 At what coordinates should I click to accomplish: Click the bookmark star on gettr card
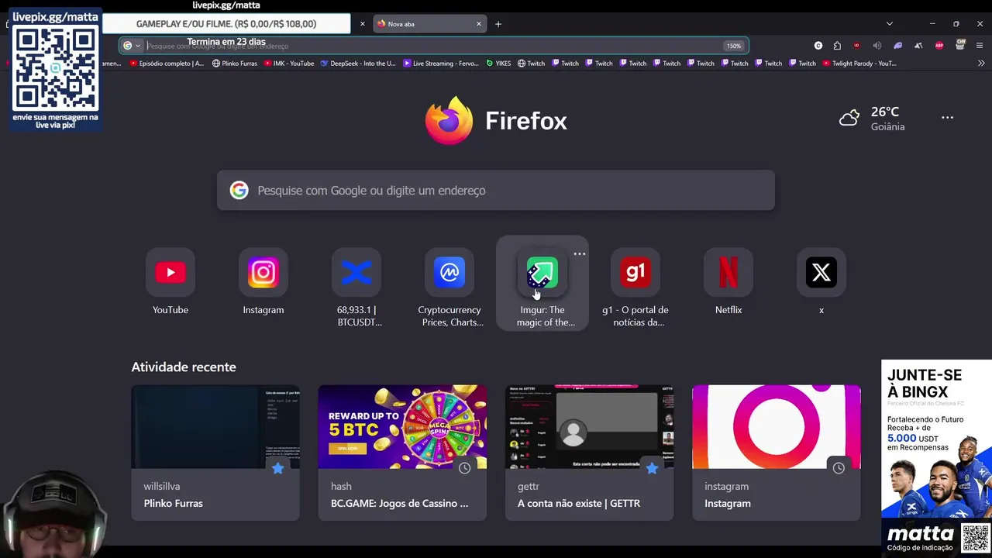click(652, 468)
